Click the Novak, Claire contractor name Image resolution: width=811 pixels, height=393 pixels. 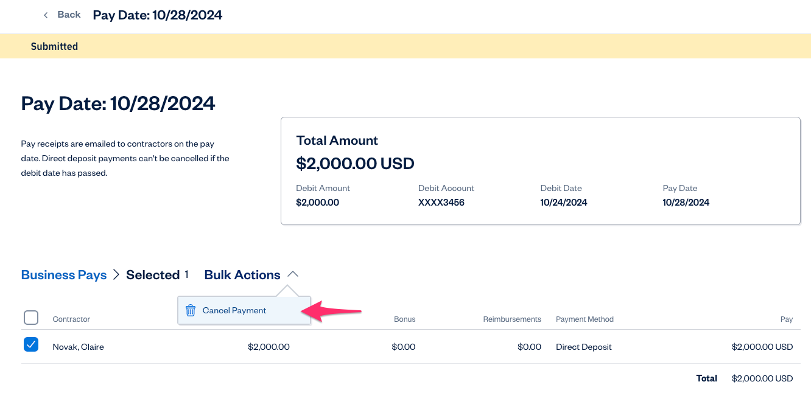(78, 347)
